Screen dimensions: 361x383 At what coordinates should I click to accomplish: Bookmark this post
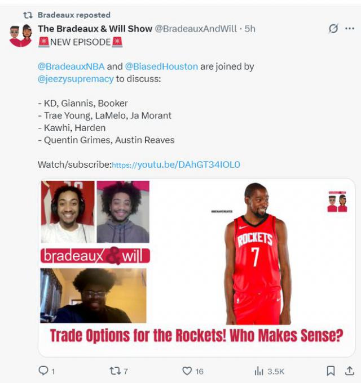pos(331,371)
